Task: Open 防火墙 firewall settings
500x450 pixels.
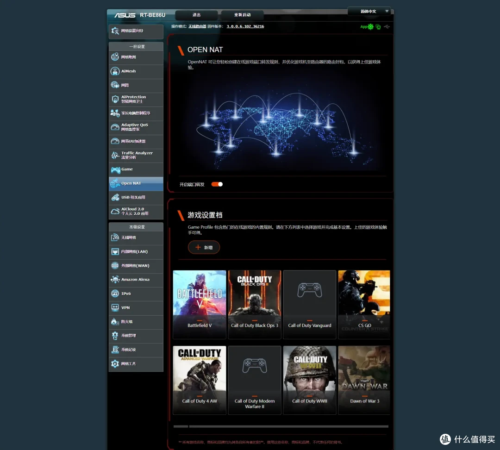Action: [x=136, y=322]
